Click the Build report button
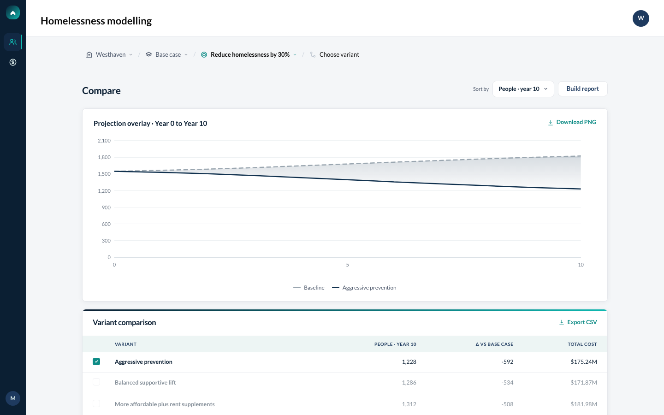The image size is (664, 415). 583,89
